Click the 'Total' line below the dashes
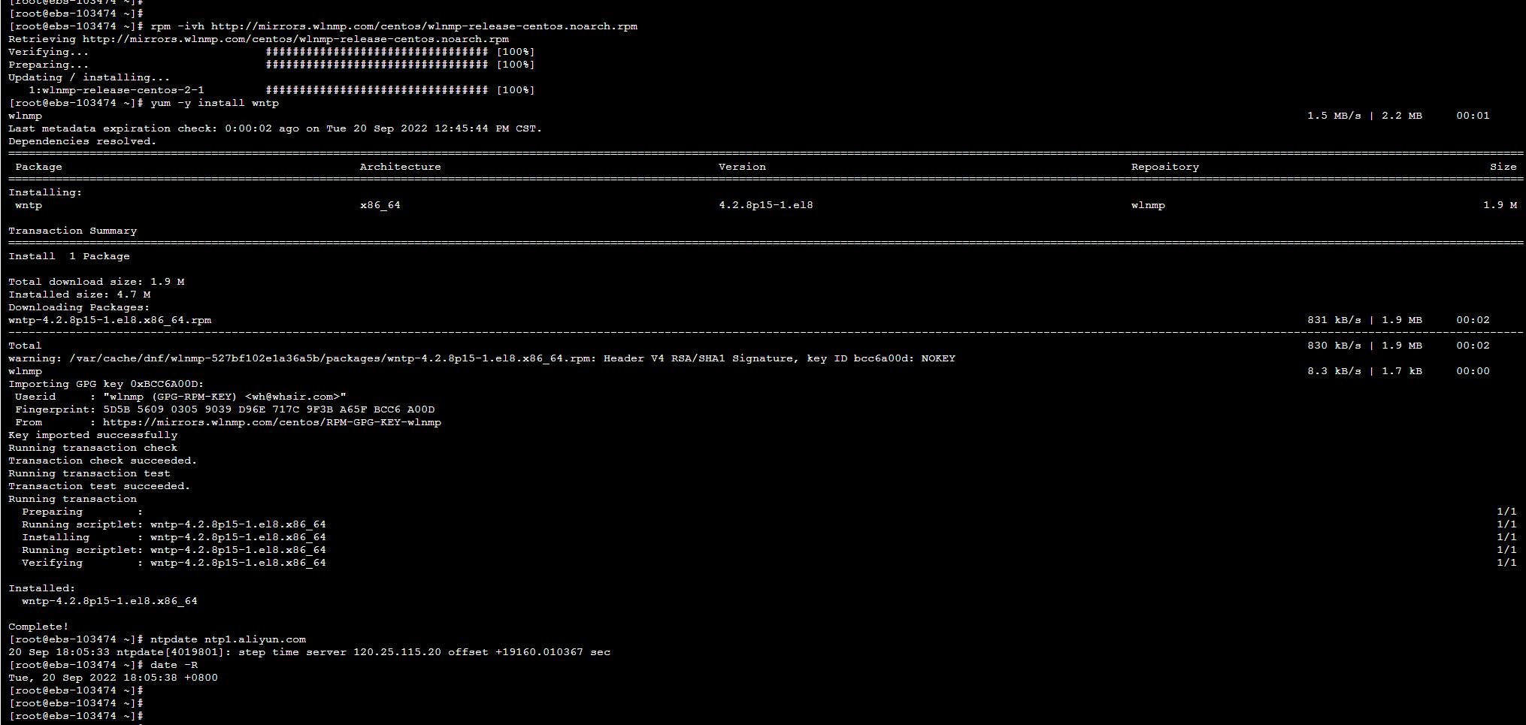This screenshot has width=1526, height=725. pyautogui.click(x=25, y=346)
